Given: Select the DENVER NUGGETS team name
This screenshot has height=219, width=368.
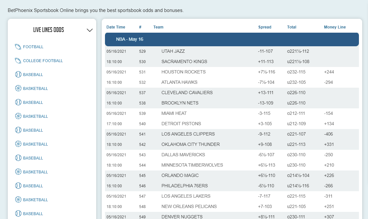Looking at the screenshot, I should pos(182,217).
